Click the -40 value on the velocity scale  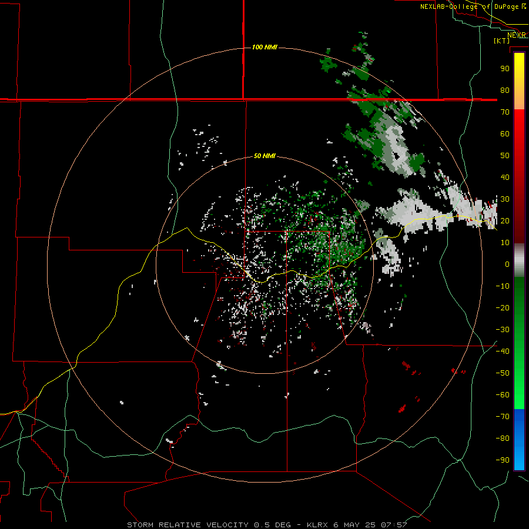[x=503, y=351]
